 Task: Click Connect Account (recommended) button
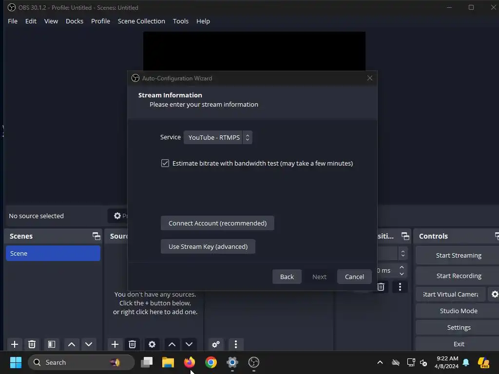point(217,223)
